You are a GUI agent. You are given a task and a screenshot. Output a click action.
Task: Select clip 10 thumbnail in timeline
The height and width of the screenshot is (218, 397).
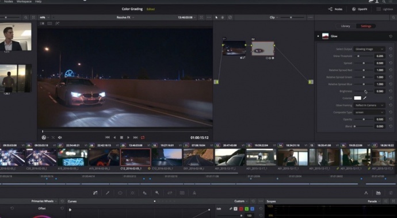coord(167,157)
